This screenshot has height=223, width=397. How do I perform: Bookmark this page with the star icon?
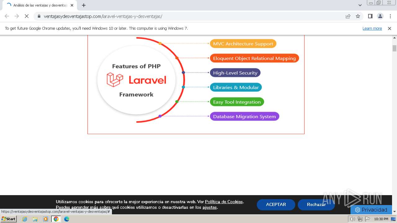pyautogui.click(x=358, y=16)
